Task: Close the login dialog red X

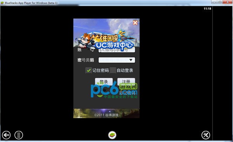Action: tap(135, 23)
